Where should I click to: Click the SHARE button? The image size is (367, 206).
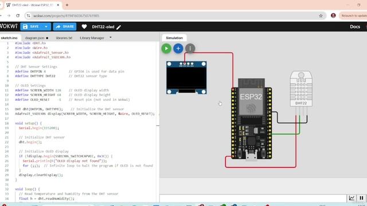65,27
